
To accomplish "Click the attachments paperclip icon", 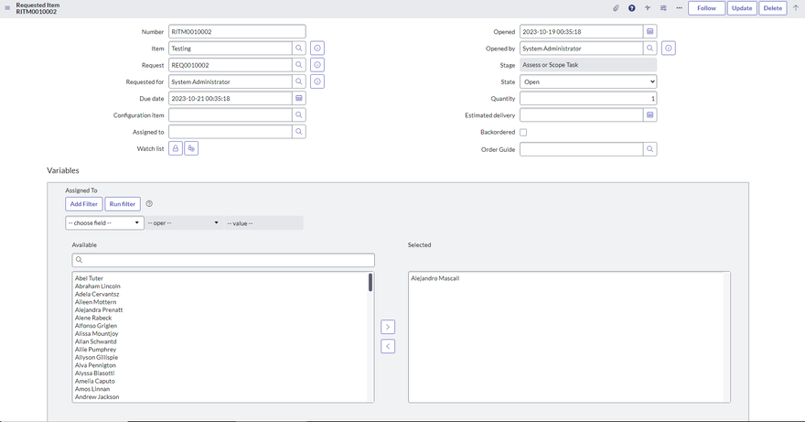I will click(x=616, y=8).
